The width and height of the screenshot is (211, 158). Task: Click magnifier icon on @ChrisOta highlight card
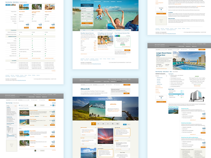[121, 116]
